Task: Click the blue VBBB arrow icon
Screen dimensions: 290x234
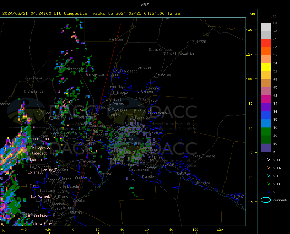Action: click(266, 192)
